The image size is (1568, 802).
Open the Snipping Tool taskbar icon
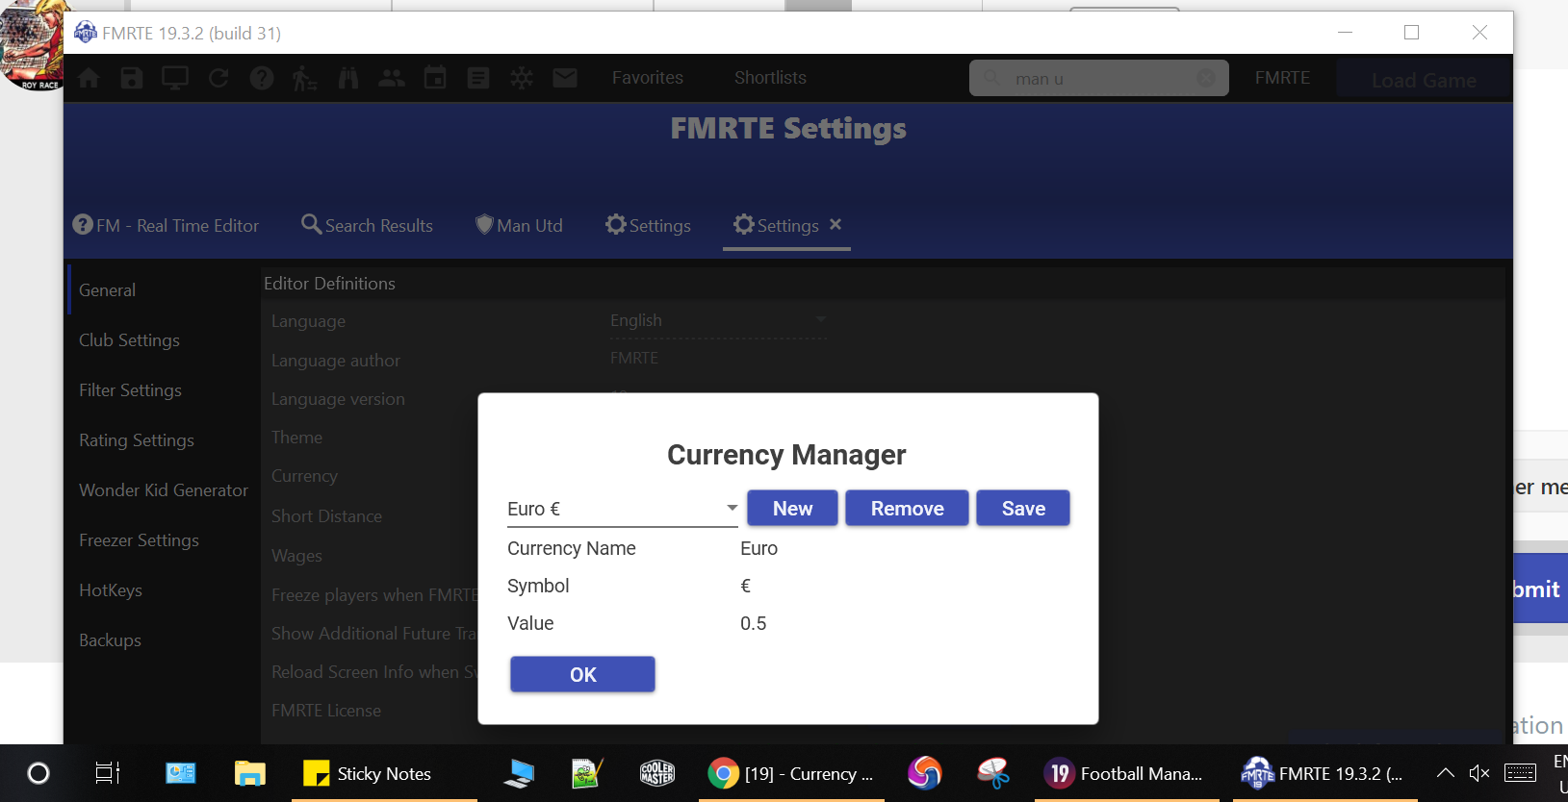tap(992, 773)
